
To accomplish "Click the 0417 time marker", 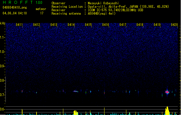I will (x=123, y=25).
